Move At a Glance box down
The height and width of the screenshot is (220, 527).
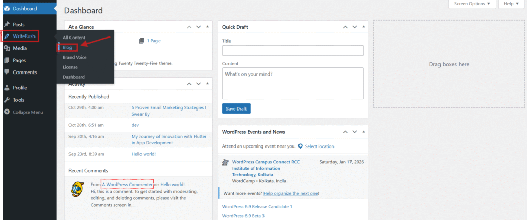tap(198, 27)
